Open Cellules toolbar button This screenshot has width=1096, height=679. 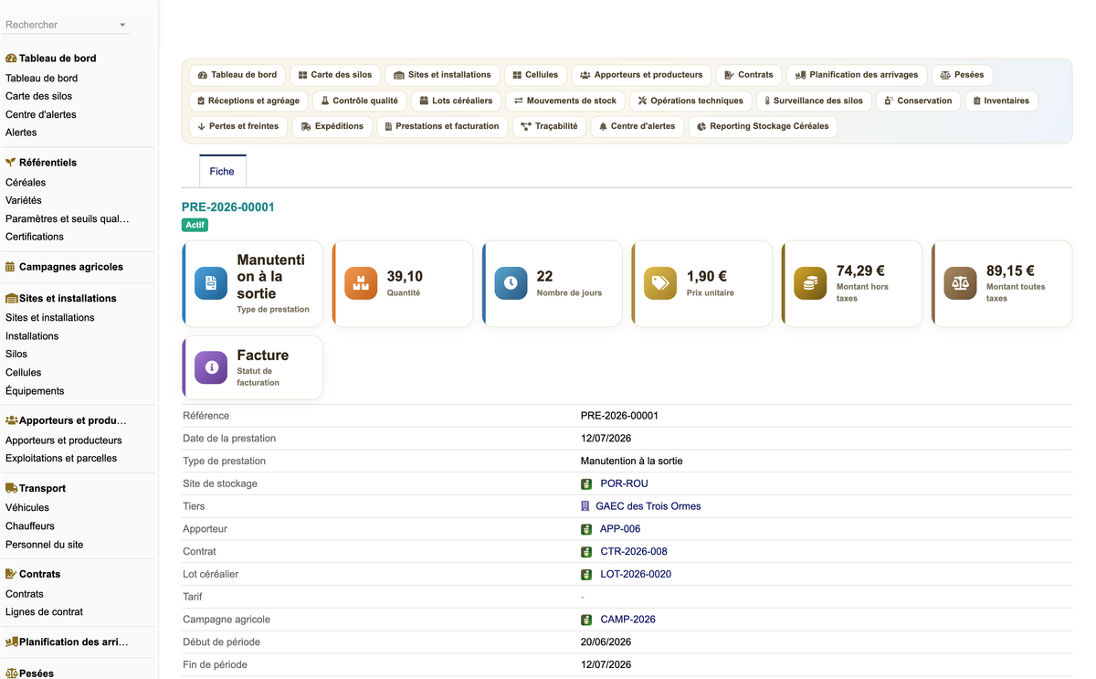tap(535, 75)
